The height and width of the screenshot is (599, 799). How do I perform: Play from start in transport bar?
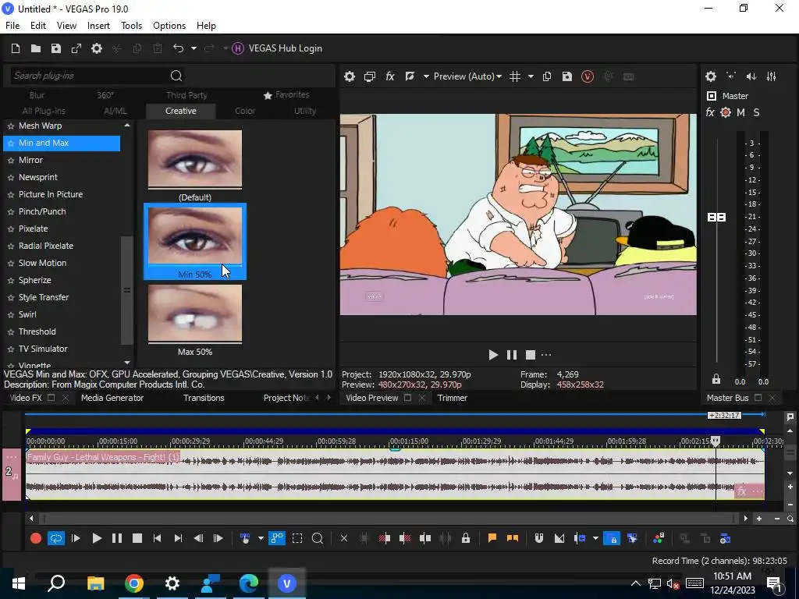coord(76,538)
